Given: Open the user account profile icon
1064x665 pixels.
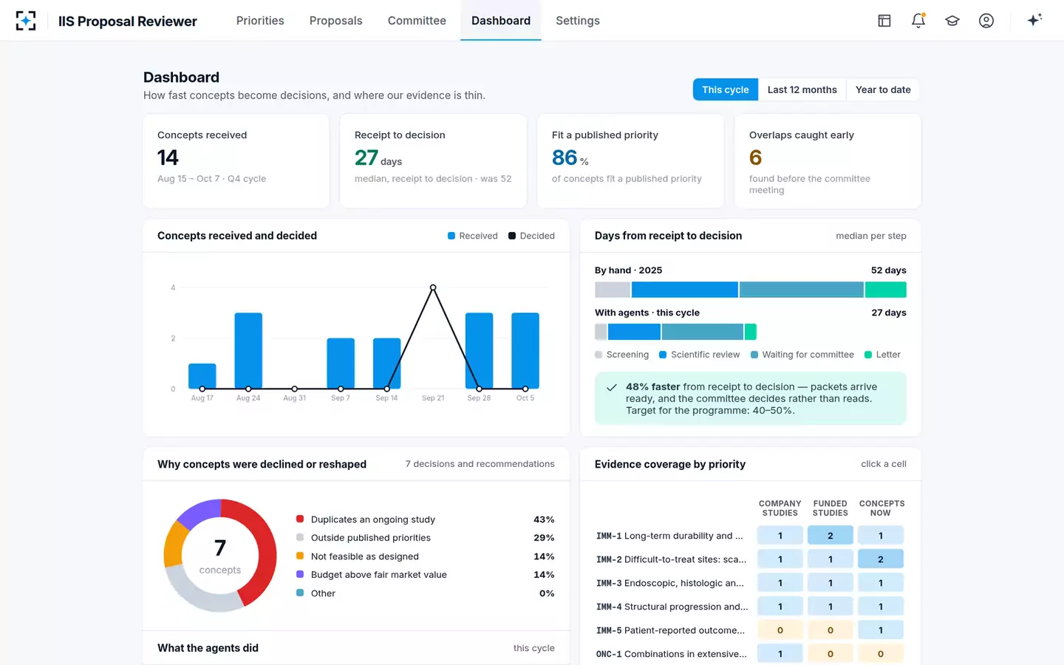Looking at the screenshot, I should tap(986, 21).
